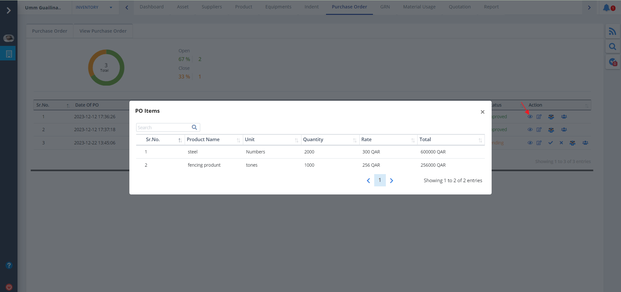Expand the left sidebar with arrow
621x292 pixels.
pos(9,11)
